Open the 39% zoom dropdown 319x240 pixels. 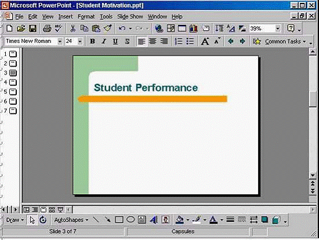[278, 28]
